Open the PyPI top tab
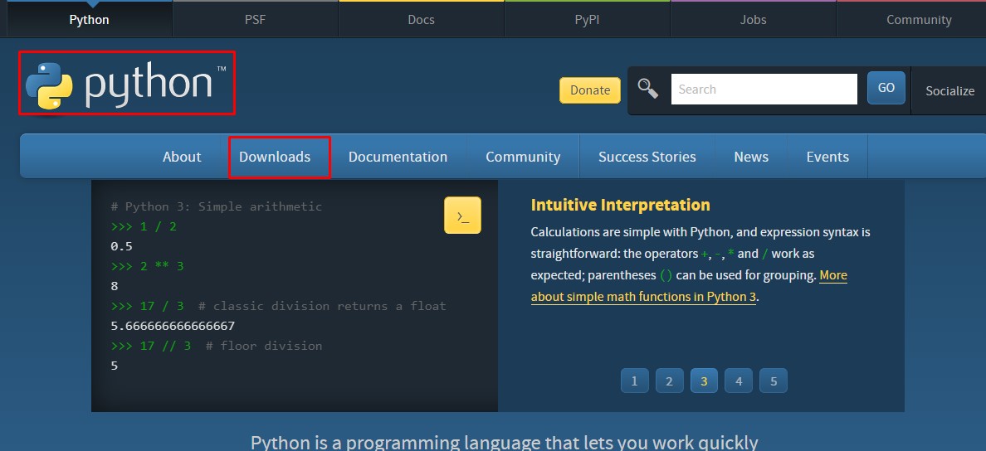 tap(588, 19)
